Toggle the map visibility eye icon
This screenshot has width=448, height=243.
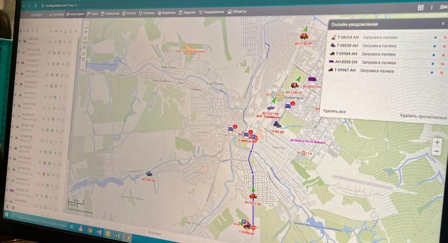[x=86, y=32]
